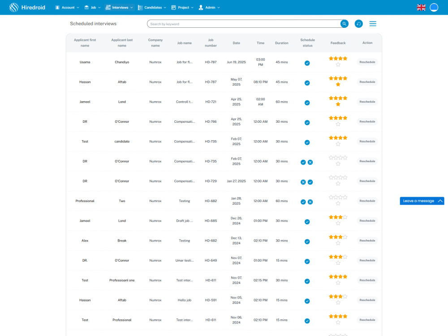Image resolution: width=448 pixels, height=336 pixels.
Task: Click schedule status check for Hassan Aftab HD-787
Action: click(x=307, y=83)
